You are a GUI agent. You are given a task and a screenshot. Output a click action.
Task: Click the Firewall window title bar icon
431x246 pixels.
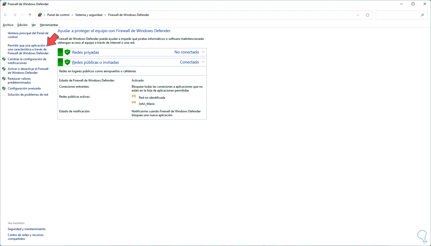4,4
